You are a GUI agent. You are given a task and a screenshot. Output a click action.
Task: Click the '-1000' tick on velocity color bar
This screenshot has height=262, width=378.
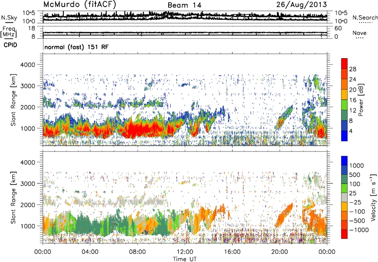point(359,230)
